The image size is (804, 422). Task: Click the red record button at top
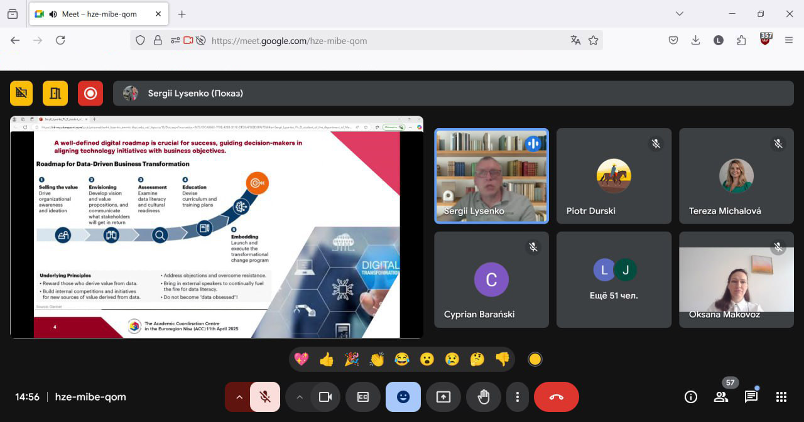(x=90, y=94)
